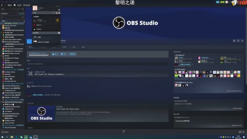This screenshot has height=139, width=247.
Task: Click thumbs-up recommend button
Action: pos(55,54)
